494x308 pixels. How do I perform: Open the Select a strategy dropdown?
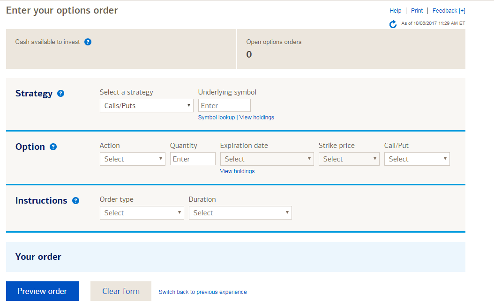(146, 106)
